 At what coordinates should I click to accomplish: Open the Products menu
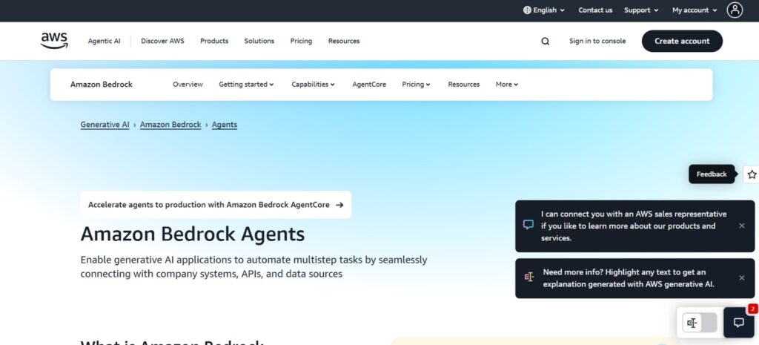[214, 42]
